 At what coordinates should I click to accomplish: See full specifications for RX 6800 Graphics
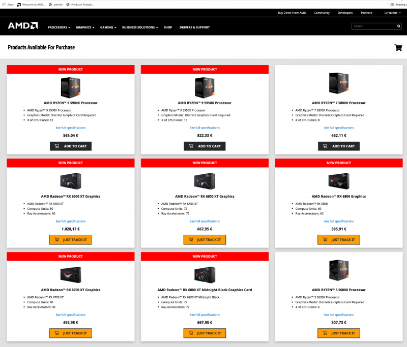pos(339,222)
